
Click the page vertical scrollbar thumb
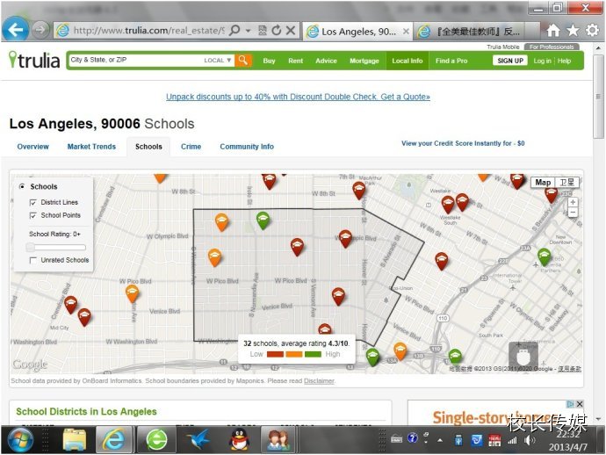598,97
